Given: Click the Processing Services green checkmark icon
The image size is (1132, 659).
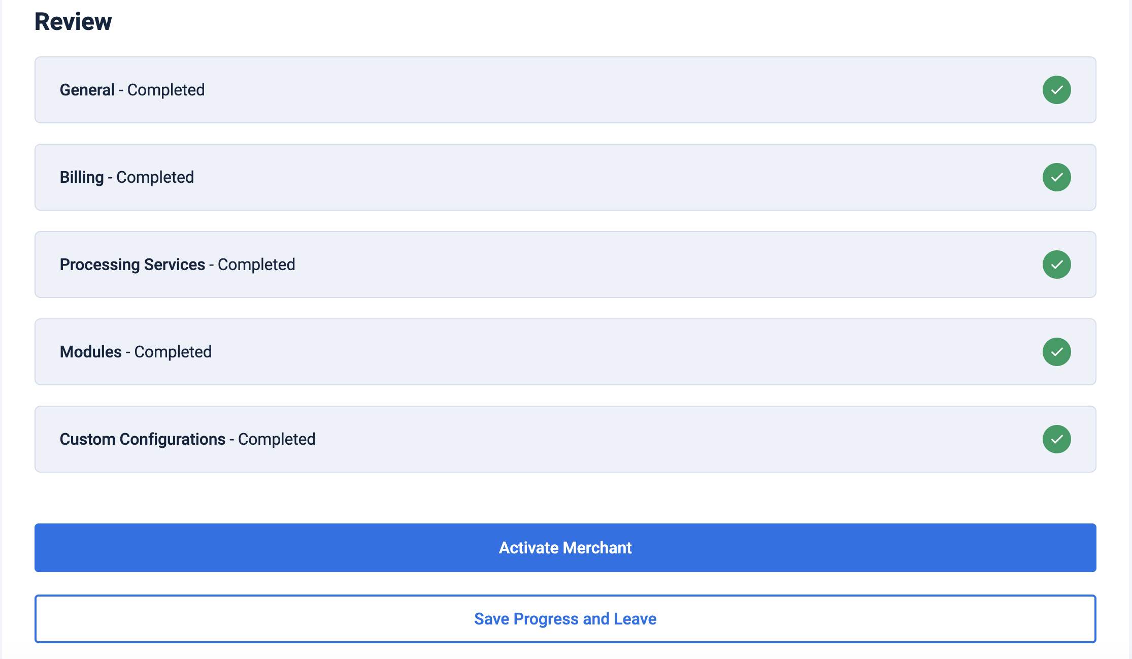Looking at the screenshot, I should click(x=1056, y=265).
